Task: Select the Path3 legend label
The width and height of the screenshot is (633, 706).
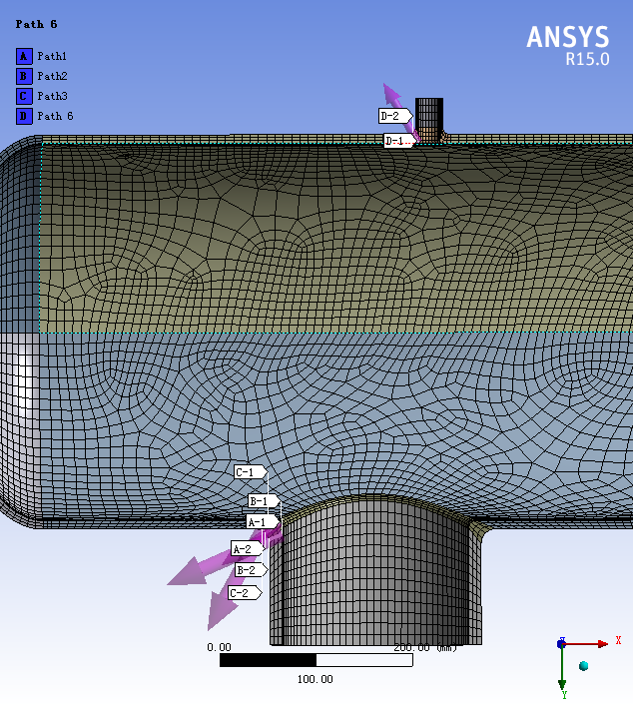Action: [x=52, y=96]
